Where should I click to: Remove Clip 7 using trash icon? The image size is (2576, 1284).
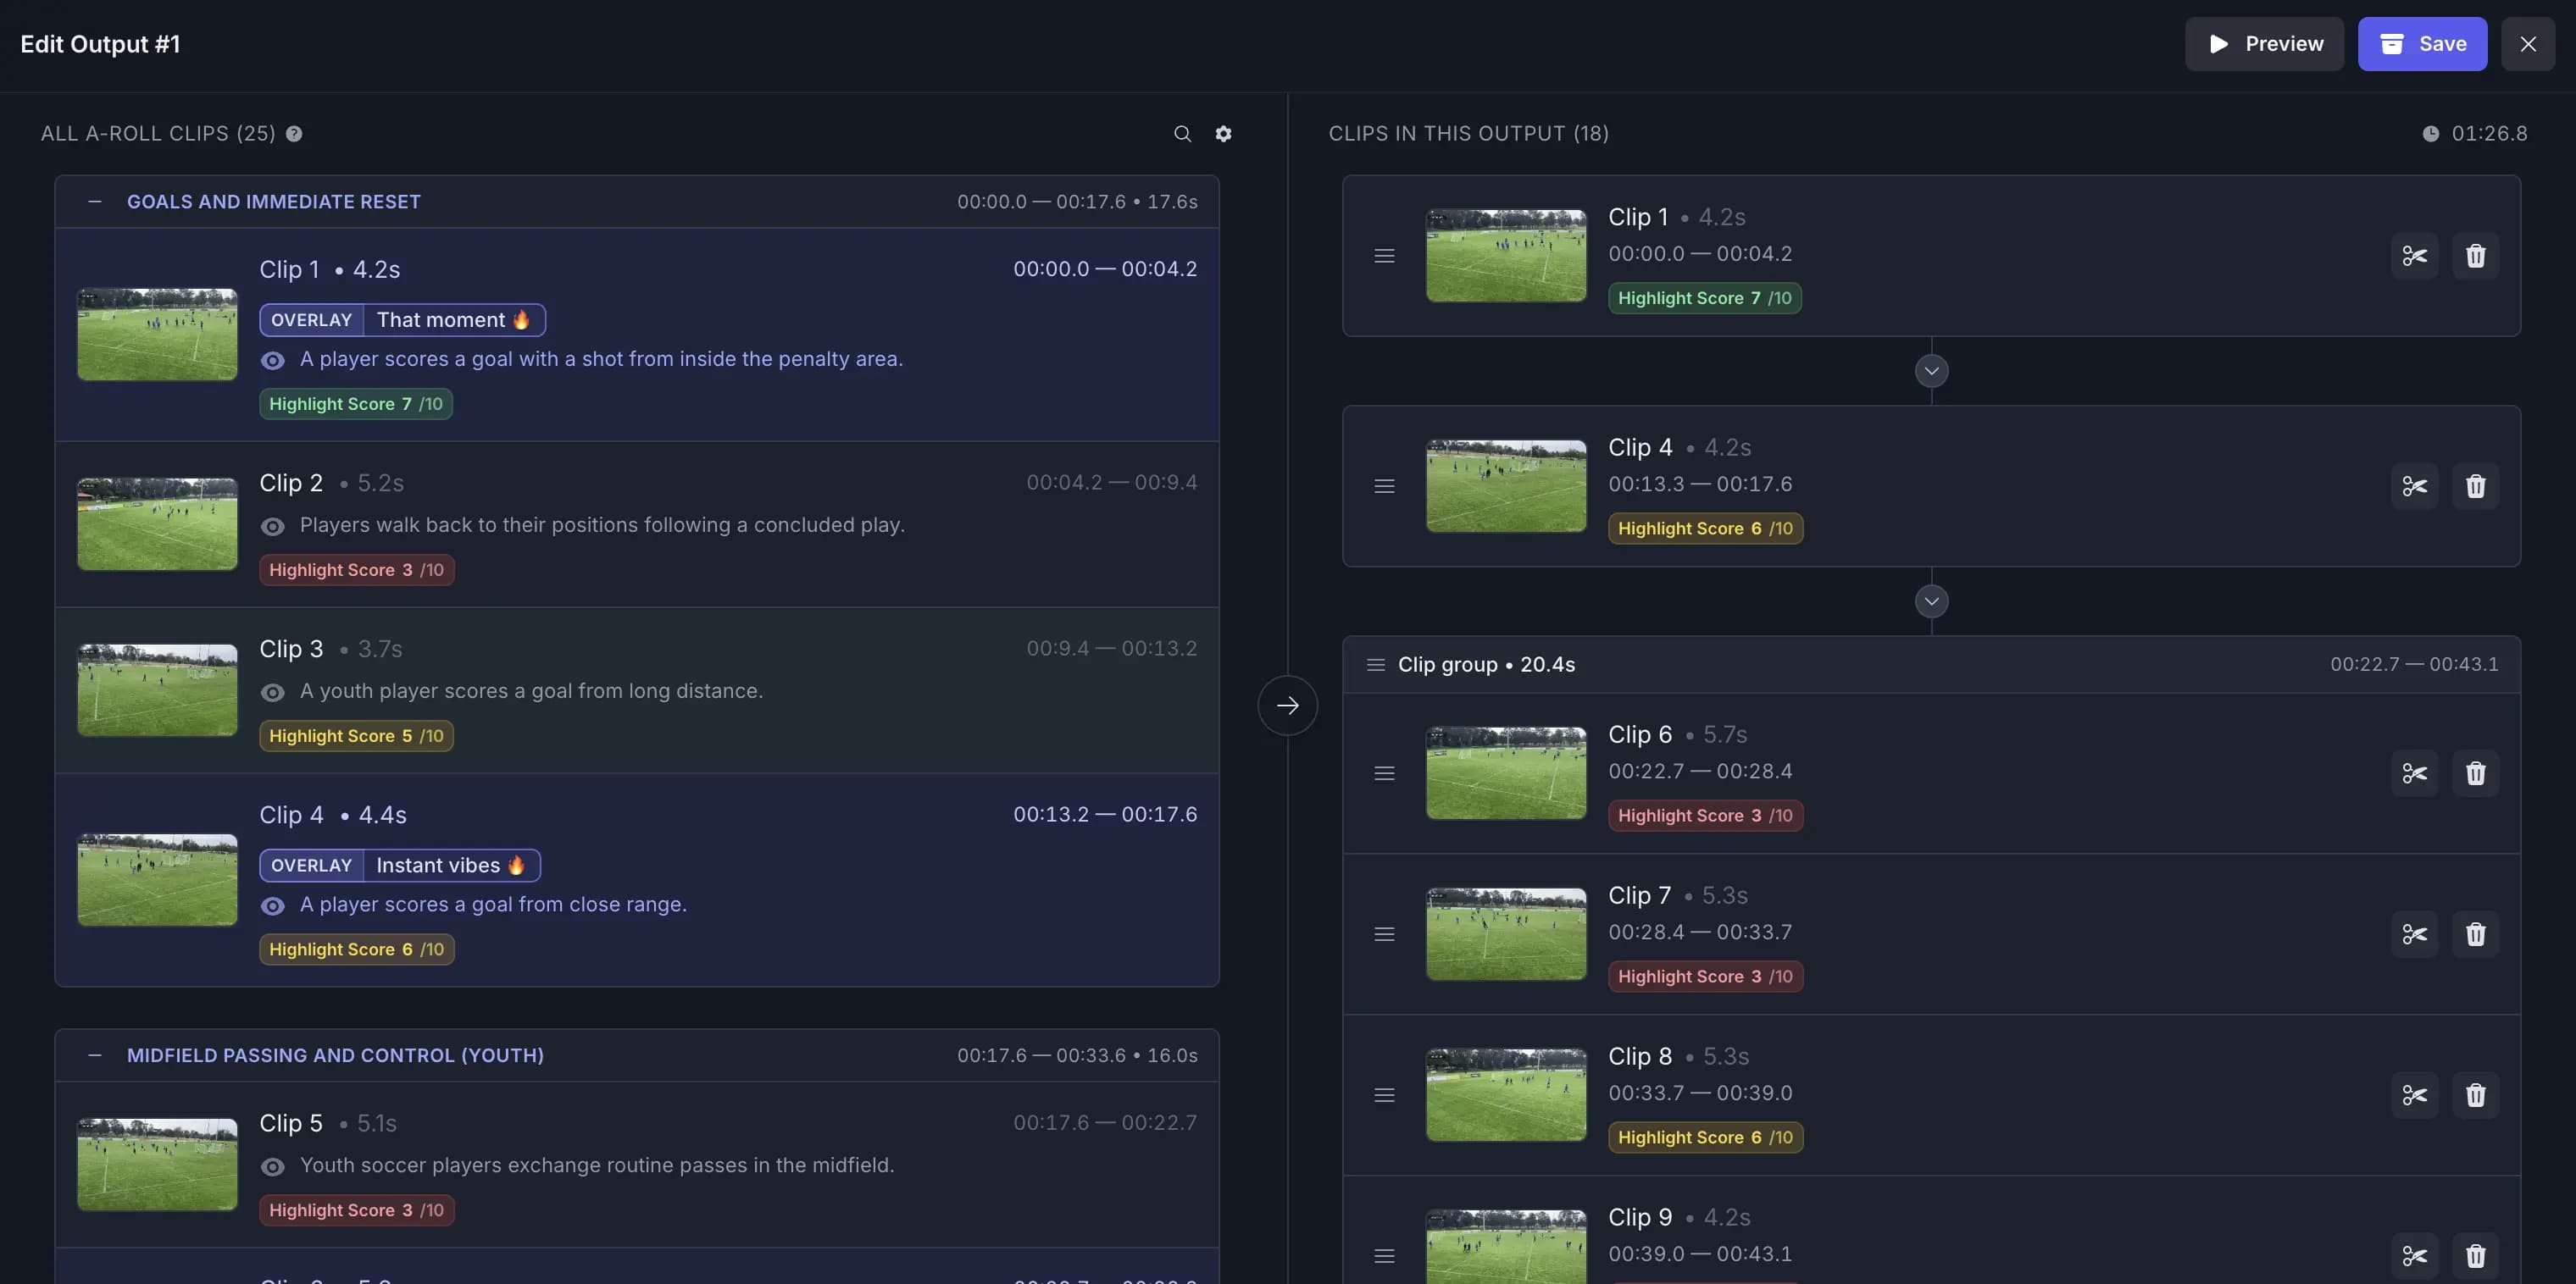click(2475, 934)
